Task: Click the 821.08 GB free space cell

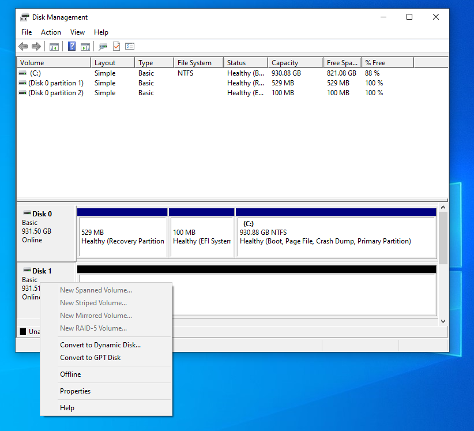Action: (x=341, y=73)
